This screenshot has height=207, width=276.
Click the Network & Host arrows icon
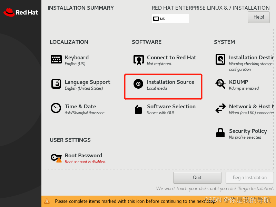pyautogui.click(x=220, y=108)
